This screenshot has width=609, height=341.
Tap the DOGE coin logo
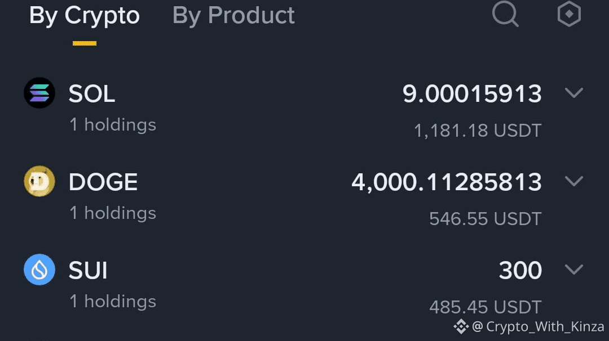(39, 181)
